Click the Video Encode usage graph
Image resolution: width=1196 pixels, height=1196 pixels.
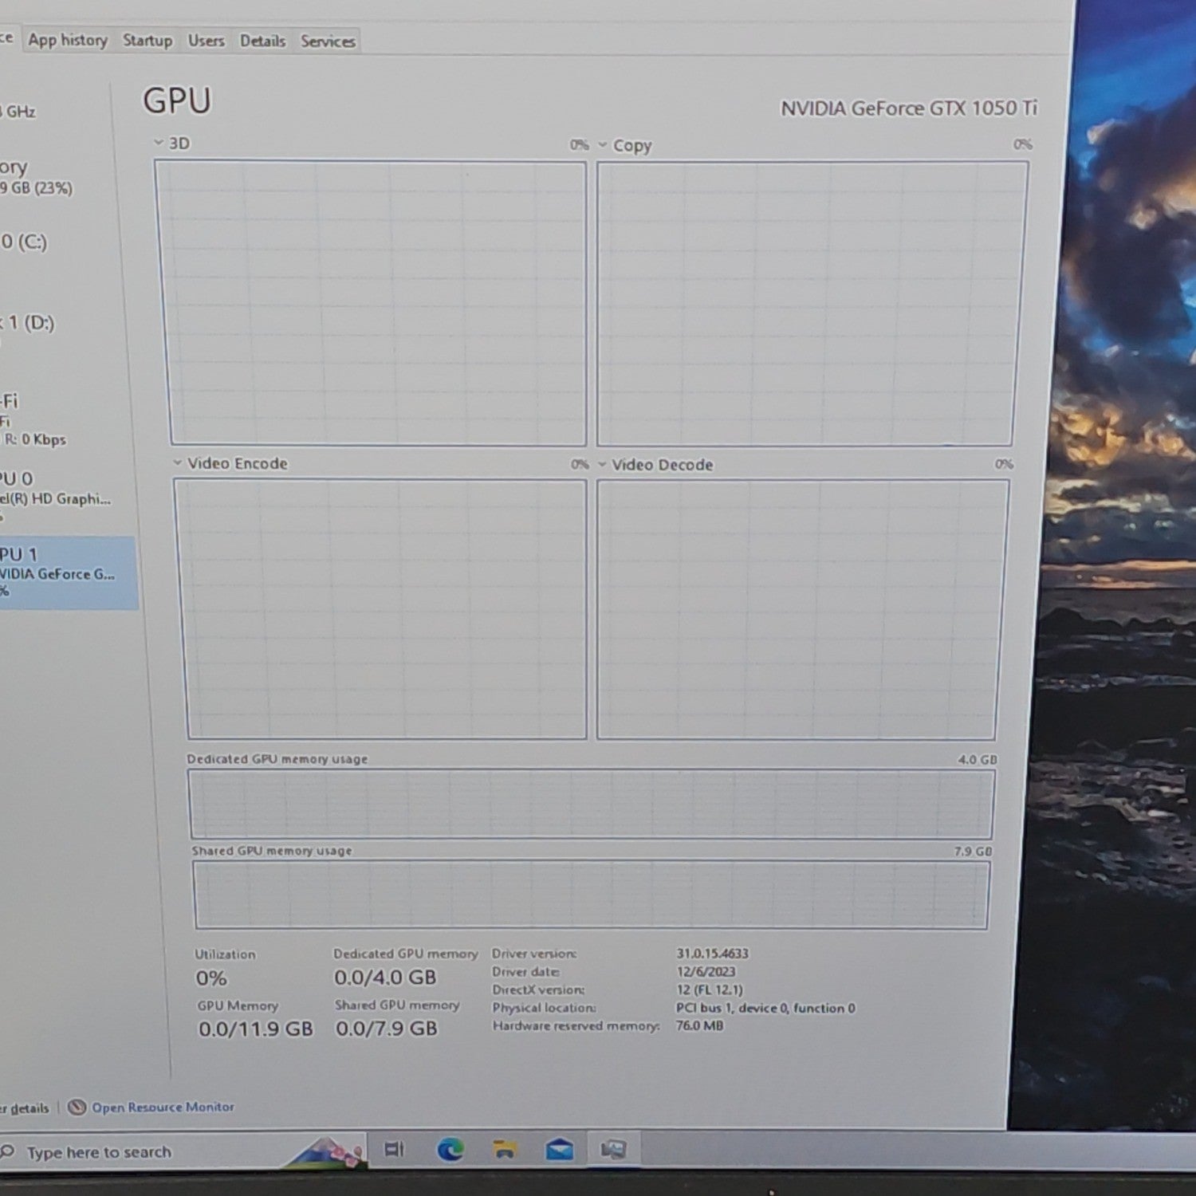(382, 609)
